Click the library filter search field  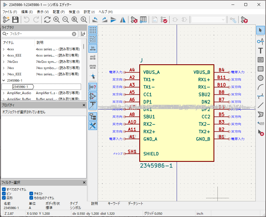coord(40,34)
